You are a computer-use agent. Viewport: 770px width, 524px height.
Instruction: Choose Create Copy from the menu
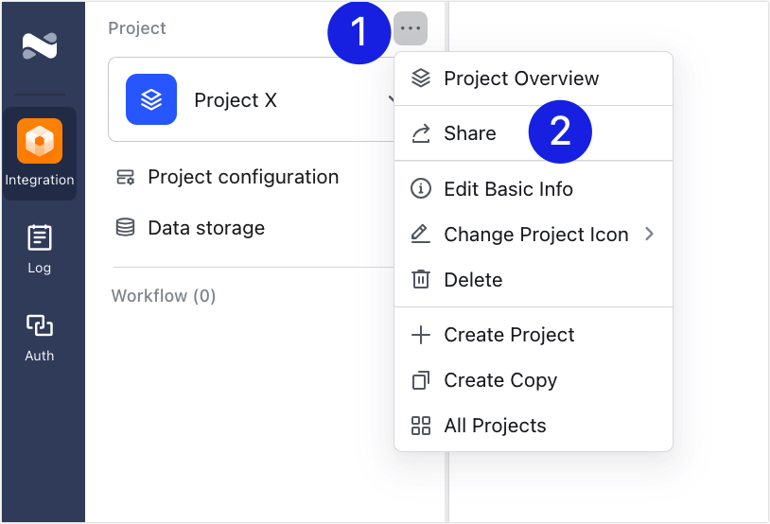500,380
